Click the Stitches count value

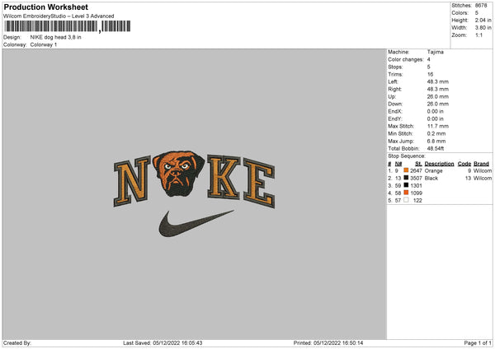click(481, 6)
